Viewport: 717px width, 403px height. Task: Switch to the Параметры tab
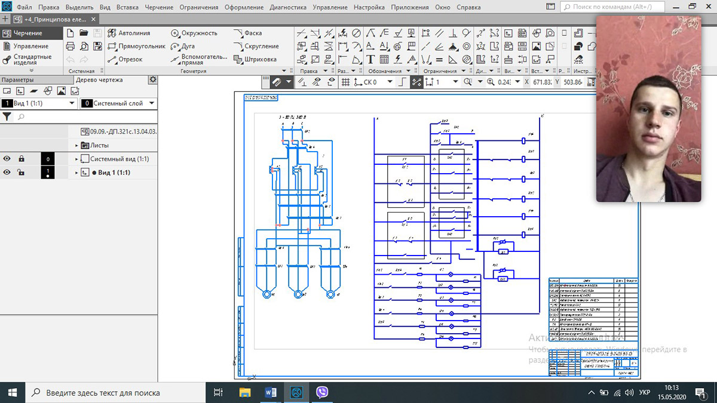18,80
